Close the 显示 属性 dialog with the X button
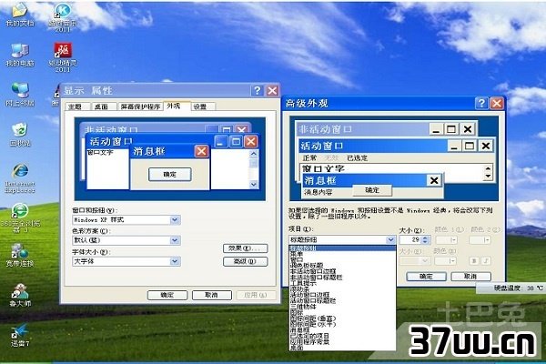 coord(272,91)
